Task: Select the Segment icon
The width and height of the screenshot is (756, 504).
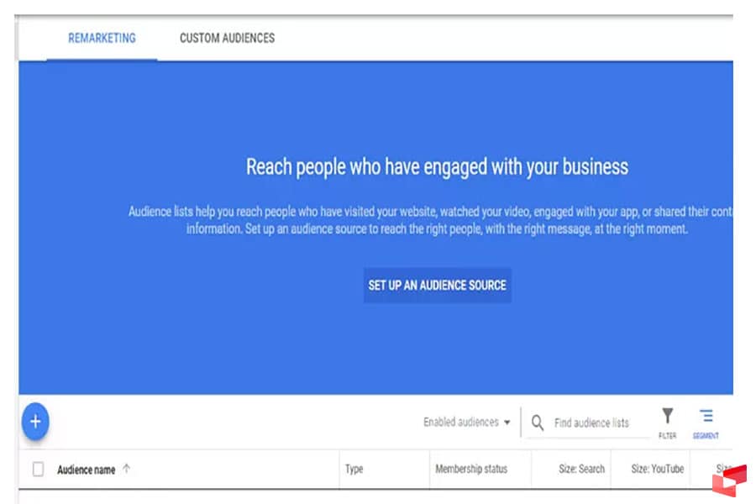Action: [706, 417]
